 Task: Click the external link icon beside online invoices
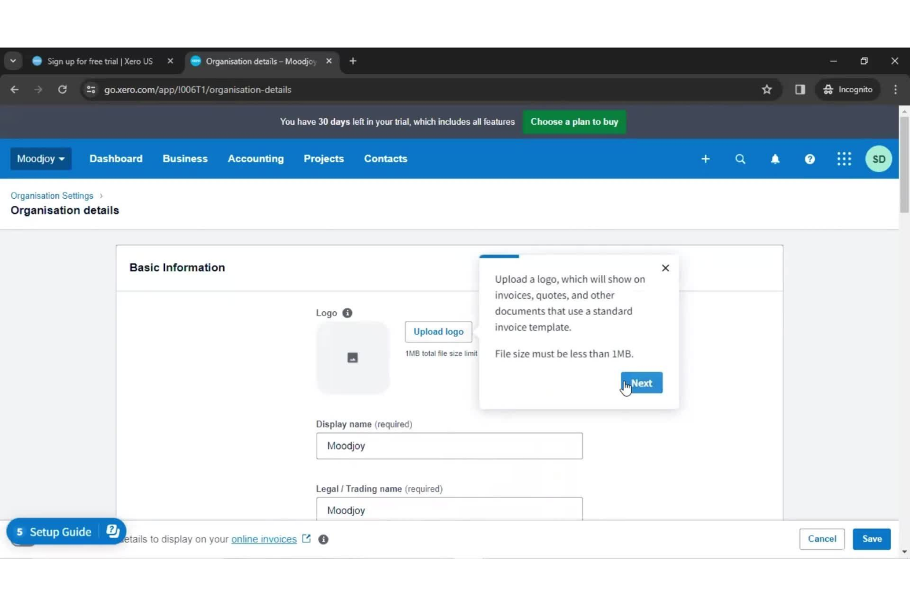click(x=306, y=539)
